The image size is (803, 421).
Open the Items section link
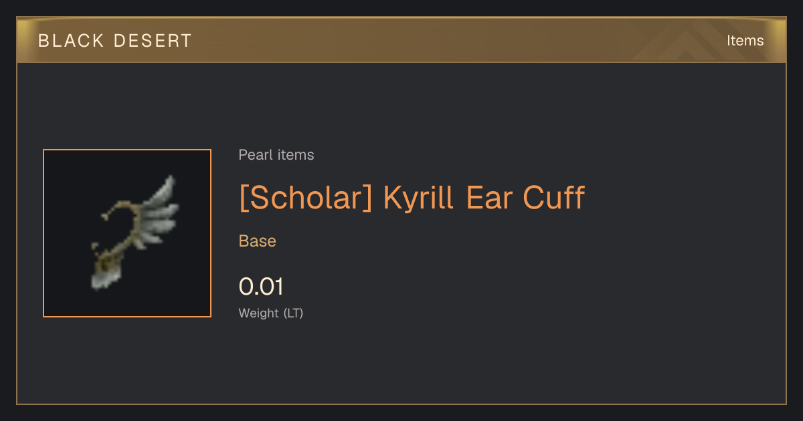[745, 41]
